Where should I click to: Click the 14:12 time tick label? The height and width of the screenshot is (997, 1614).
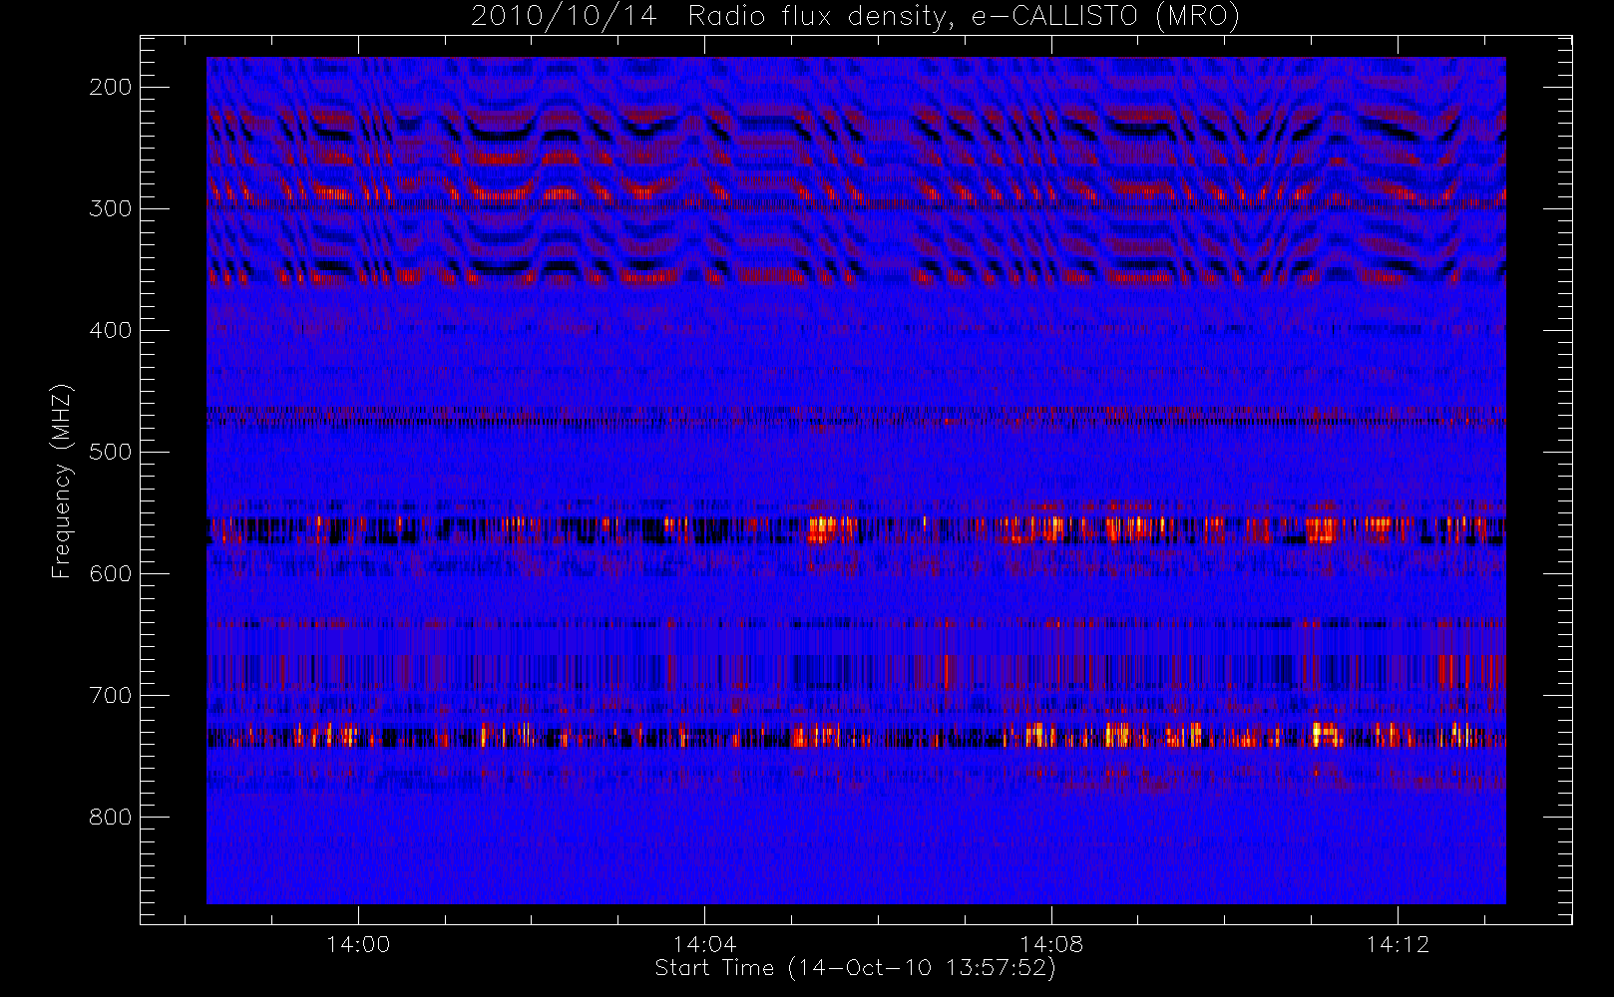(x=1398, y=944)
